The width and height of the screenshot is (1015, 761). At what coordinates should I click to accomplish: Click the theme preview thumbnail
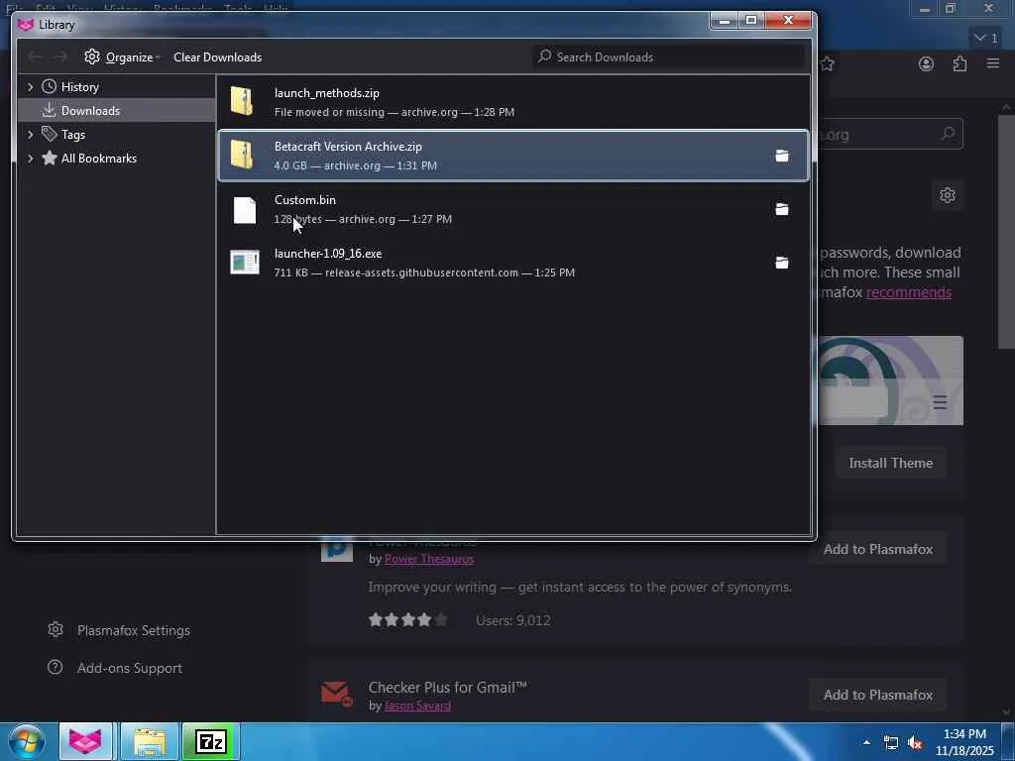(891, 380)
